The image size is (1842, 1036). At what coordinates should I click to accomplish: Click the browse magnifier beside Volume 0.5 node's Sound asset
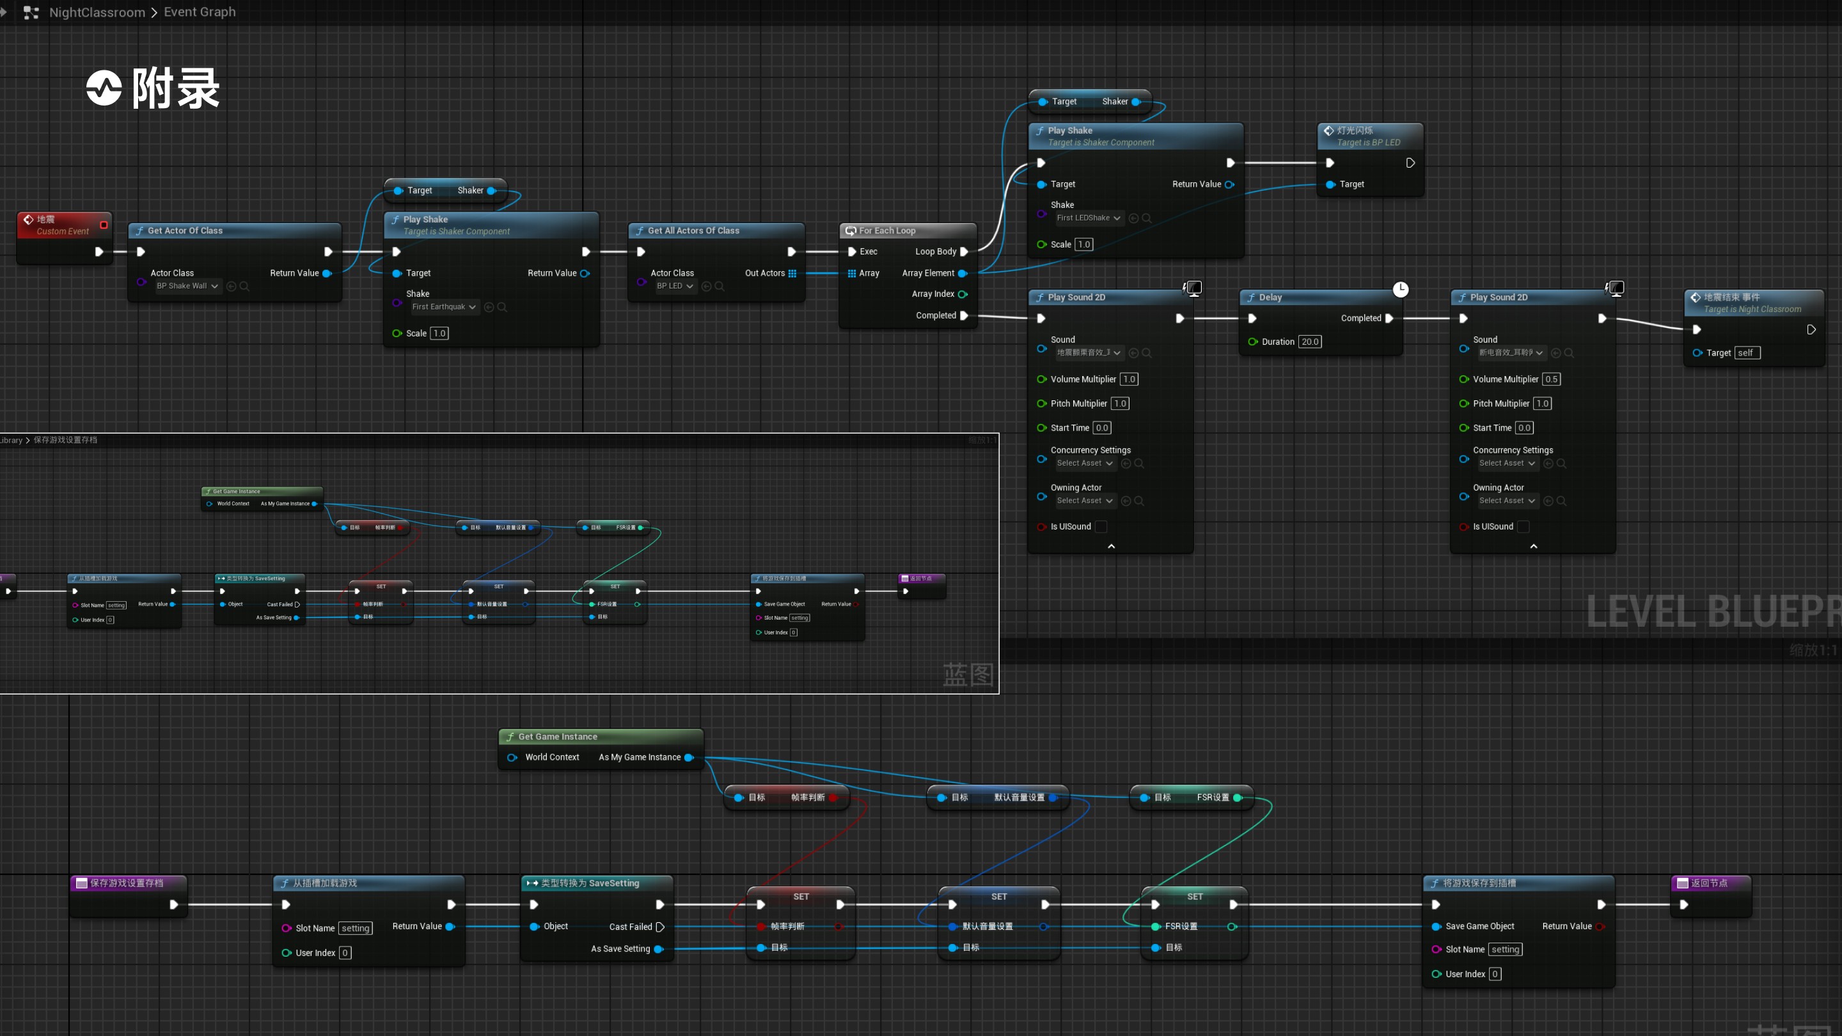tap(1569, 353)
